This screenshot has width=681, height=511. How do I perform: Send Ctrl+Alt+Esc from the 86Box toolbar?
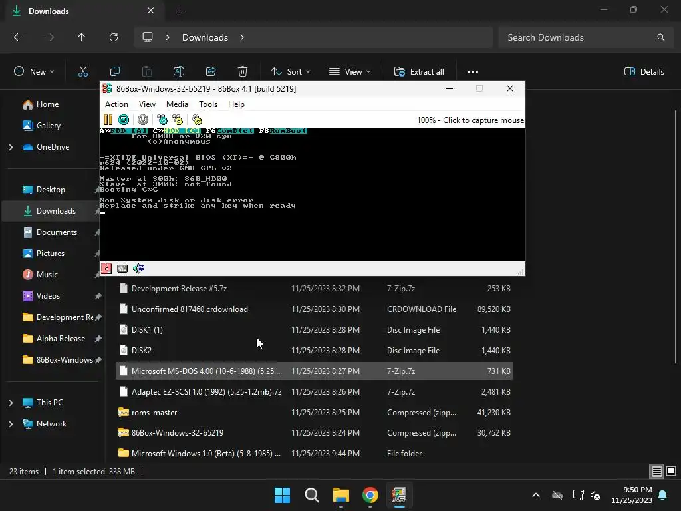click(x=178, y=120)
